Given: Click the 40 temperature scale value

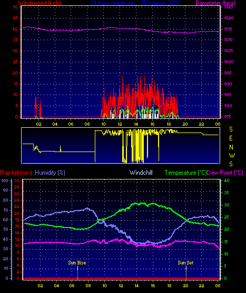Looking at the screenshot, I should click(x=227, y=181).
